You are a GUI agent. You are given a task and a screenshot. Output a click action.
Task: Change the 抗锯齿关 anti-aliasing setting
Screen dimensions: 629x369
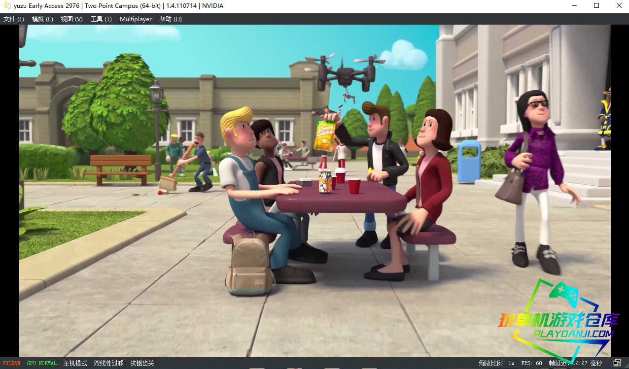point(142,364)
